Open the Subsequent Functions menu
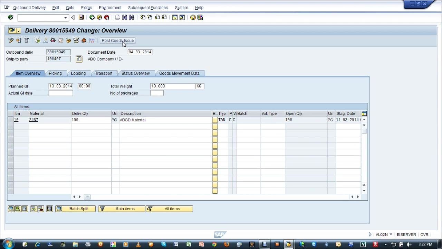This screenshot has height=249, width=442. (x=148, y=8)
